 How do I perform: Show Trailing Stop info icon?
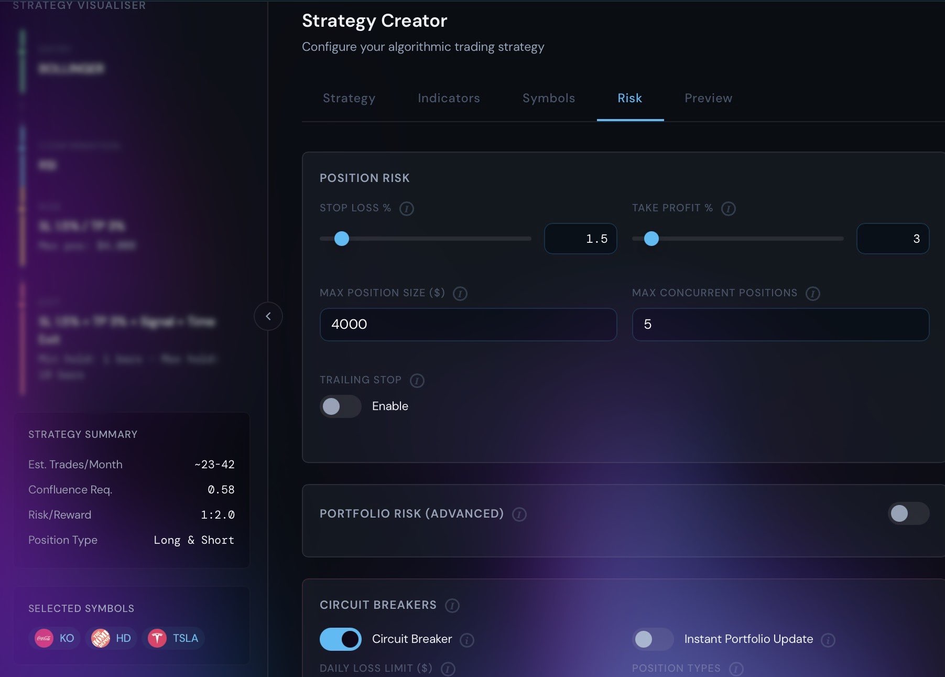click(417, 381)
